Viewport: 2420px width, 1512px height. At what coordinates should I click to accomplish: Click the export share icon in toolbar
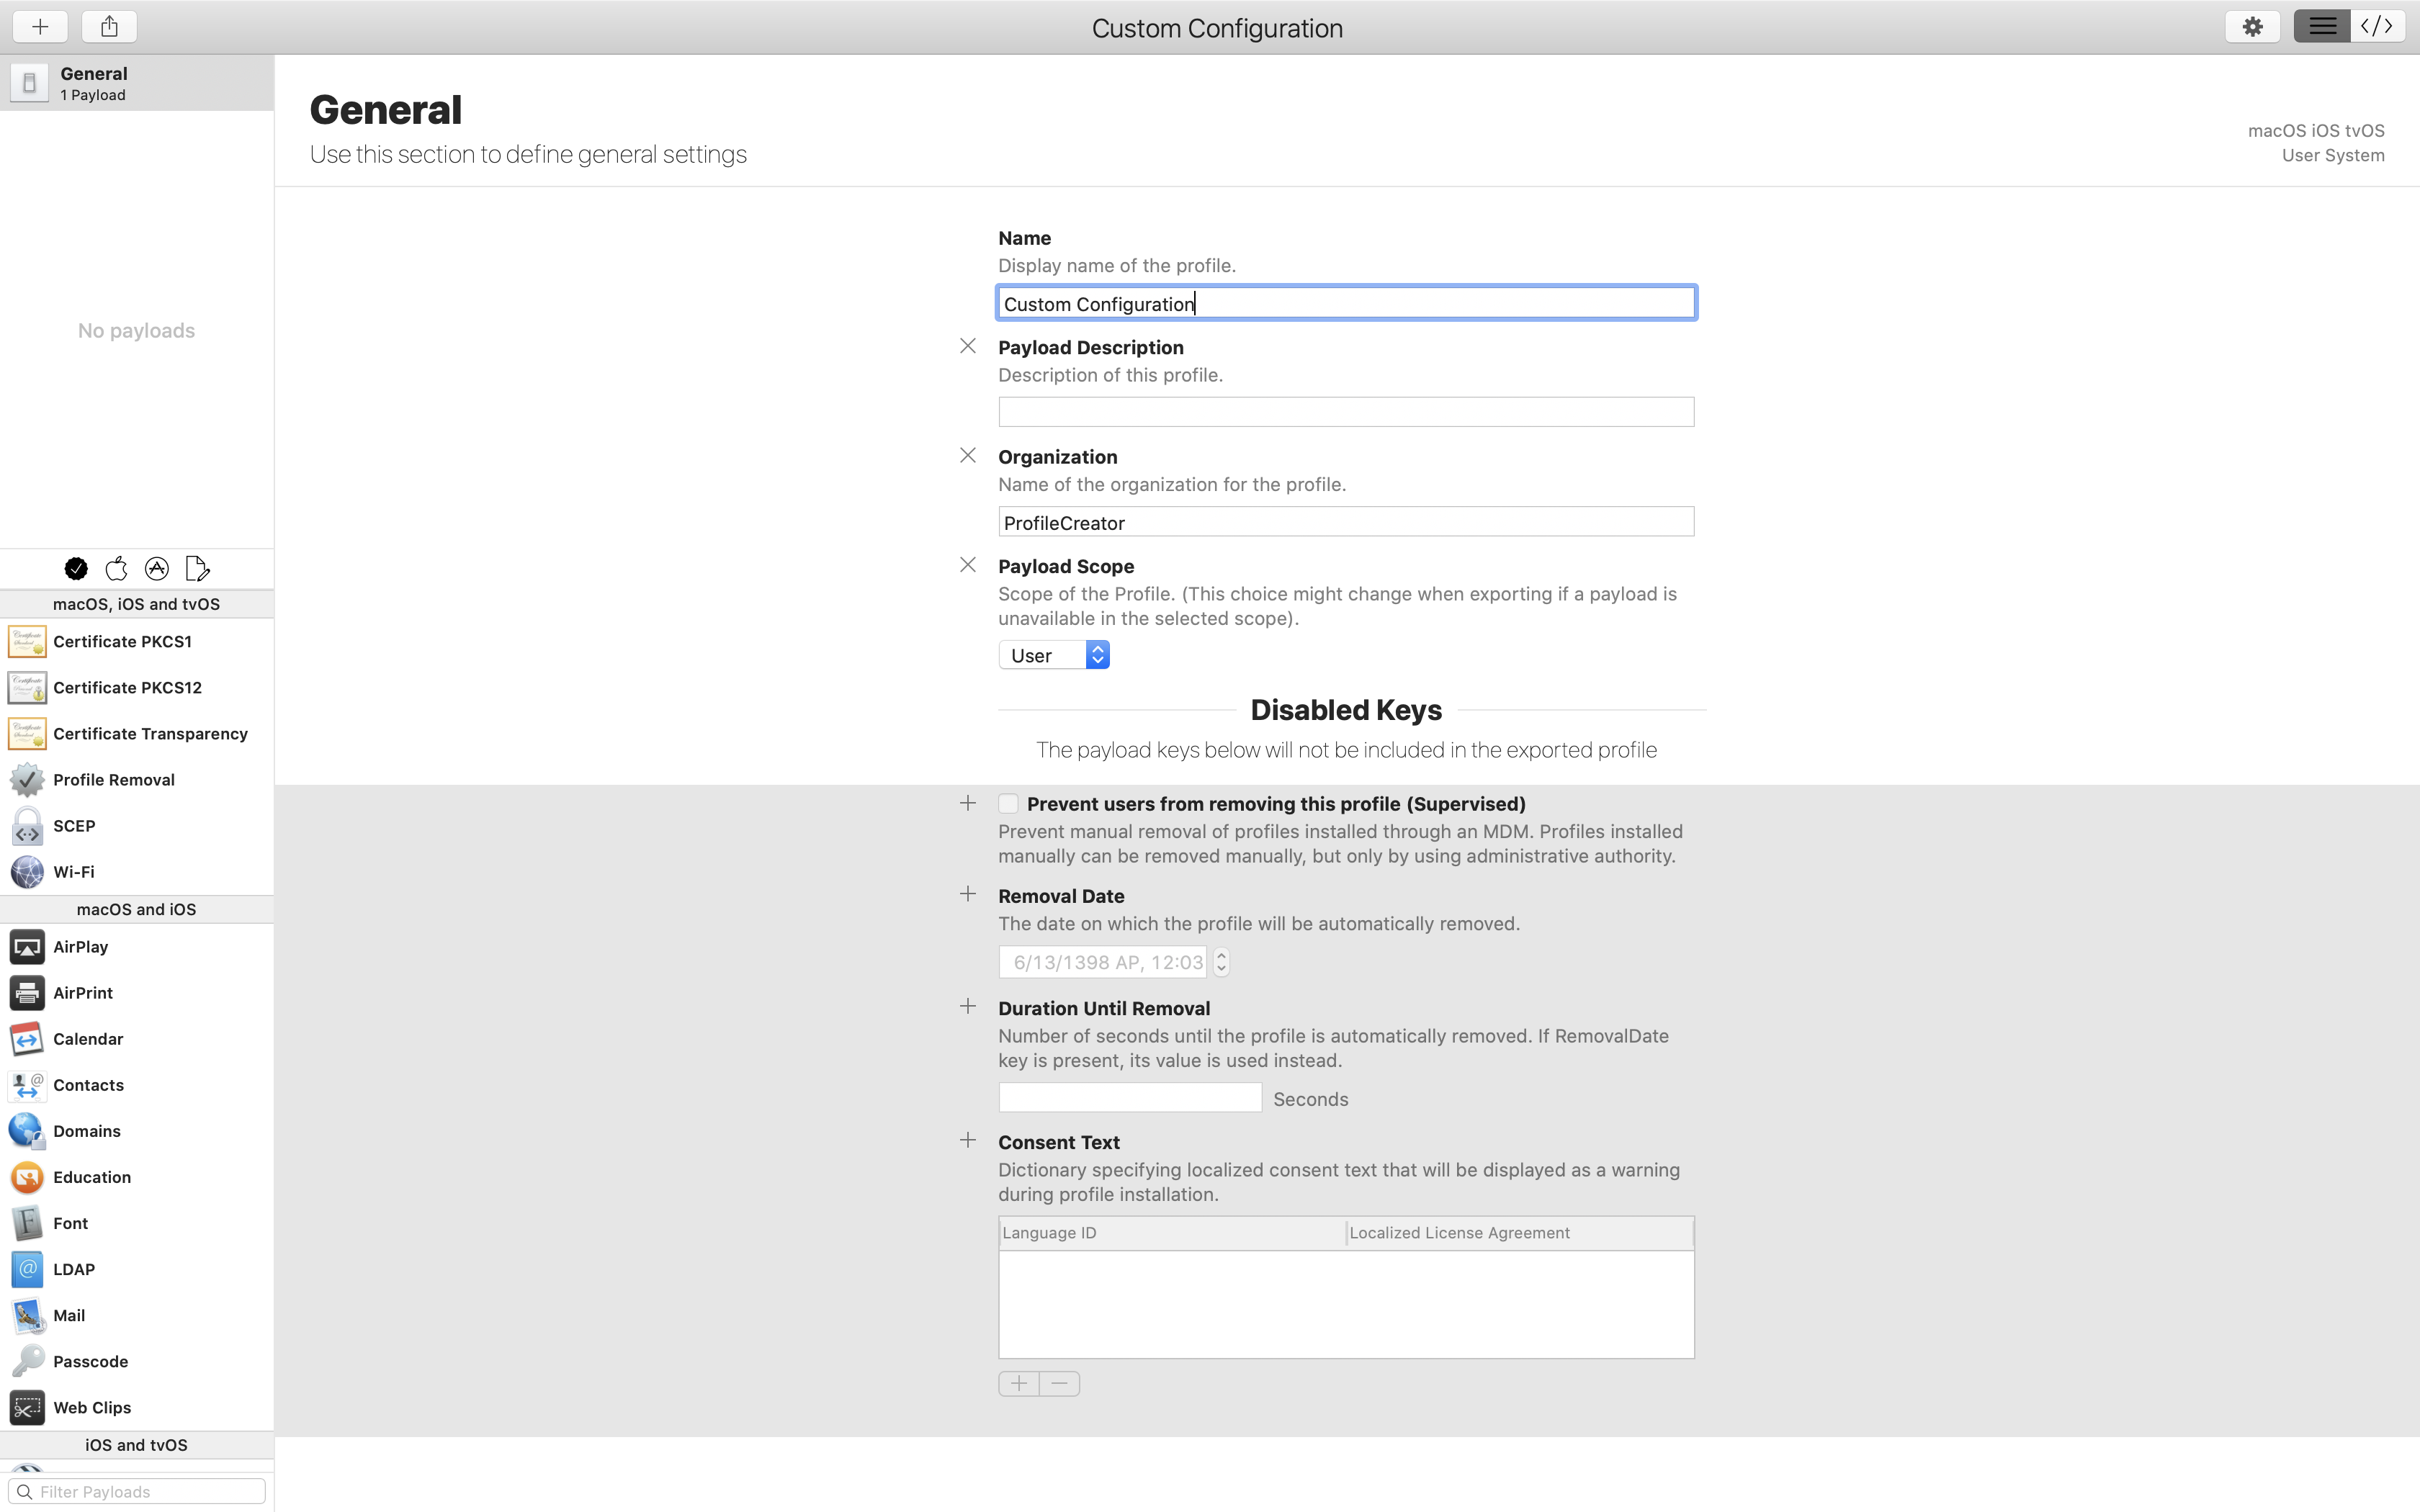tap(109, 27)
